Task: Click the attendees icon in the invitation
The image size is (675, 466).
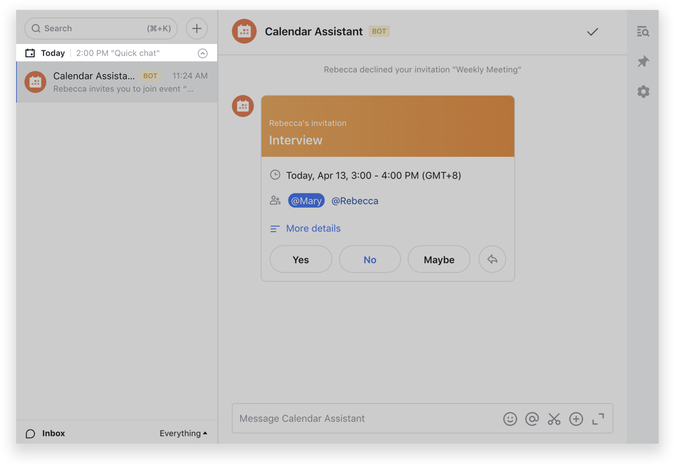Action: 275,200
